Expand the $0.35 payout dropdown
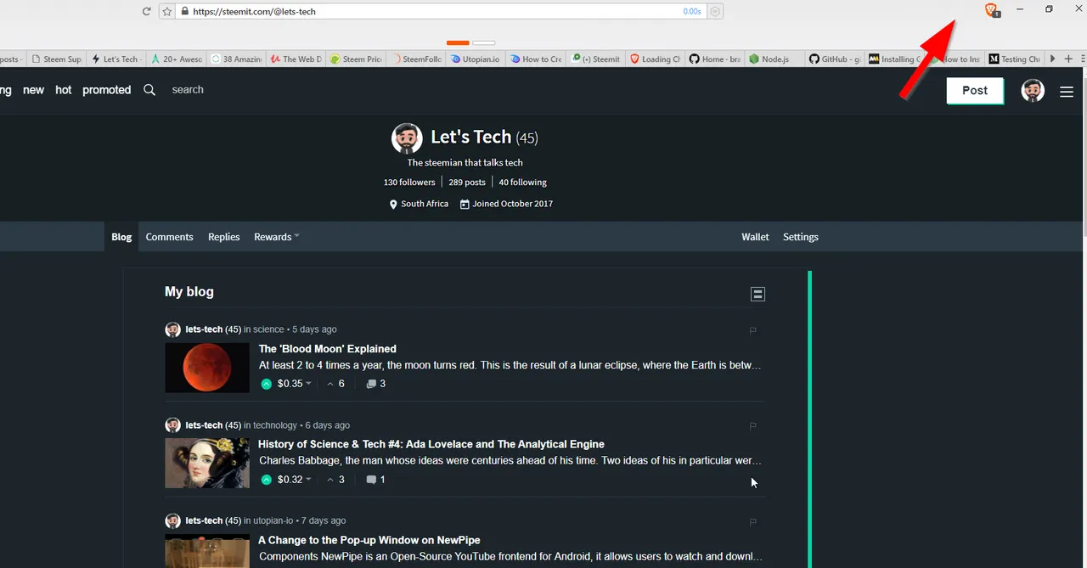Screen dimensions: 1087x568 tap(295, 384)
